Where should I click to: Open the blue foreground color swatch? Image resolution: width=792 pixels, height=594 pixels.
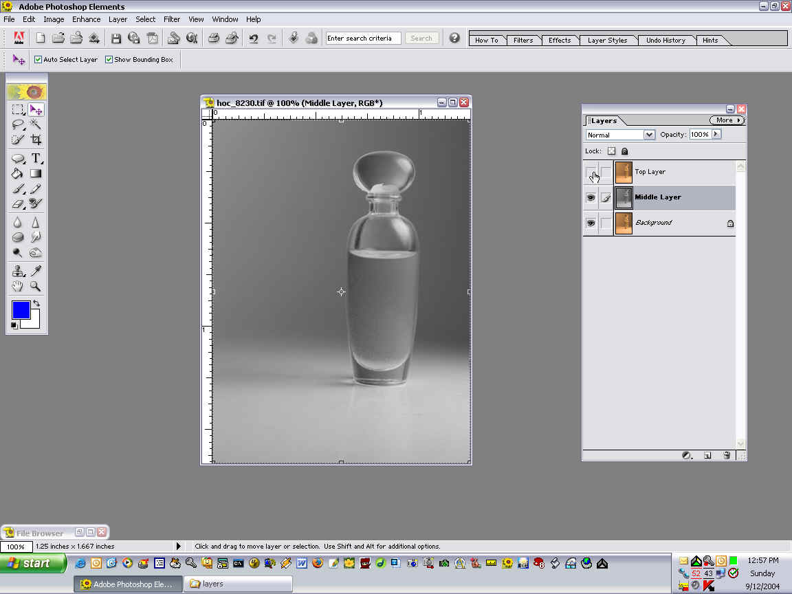(x=21, y=309)
